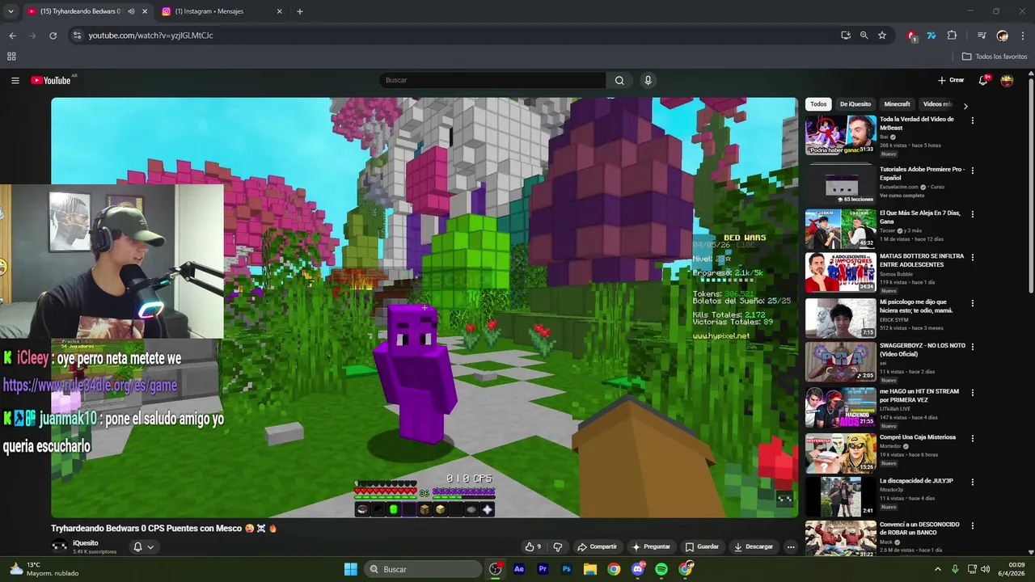Click the Windows taskbar Buscar search box

[x=424, y=569]
